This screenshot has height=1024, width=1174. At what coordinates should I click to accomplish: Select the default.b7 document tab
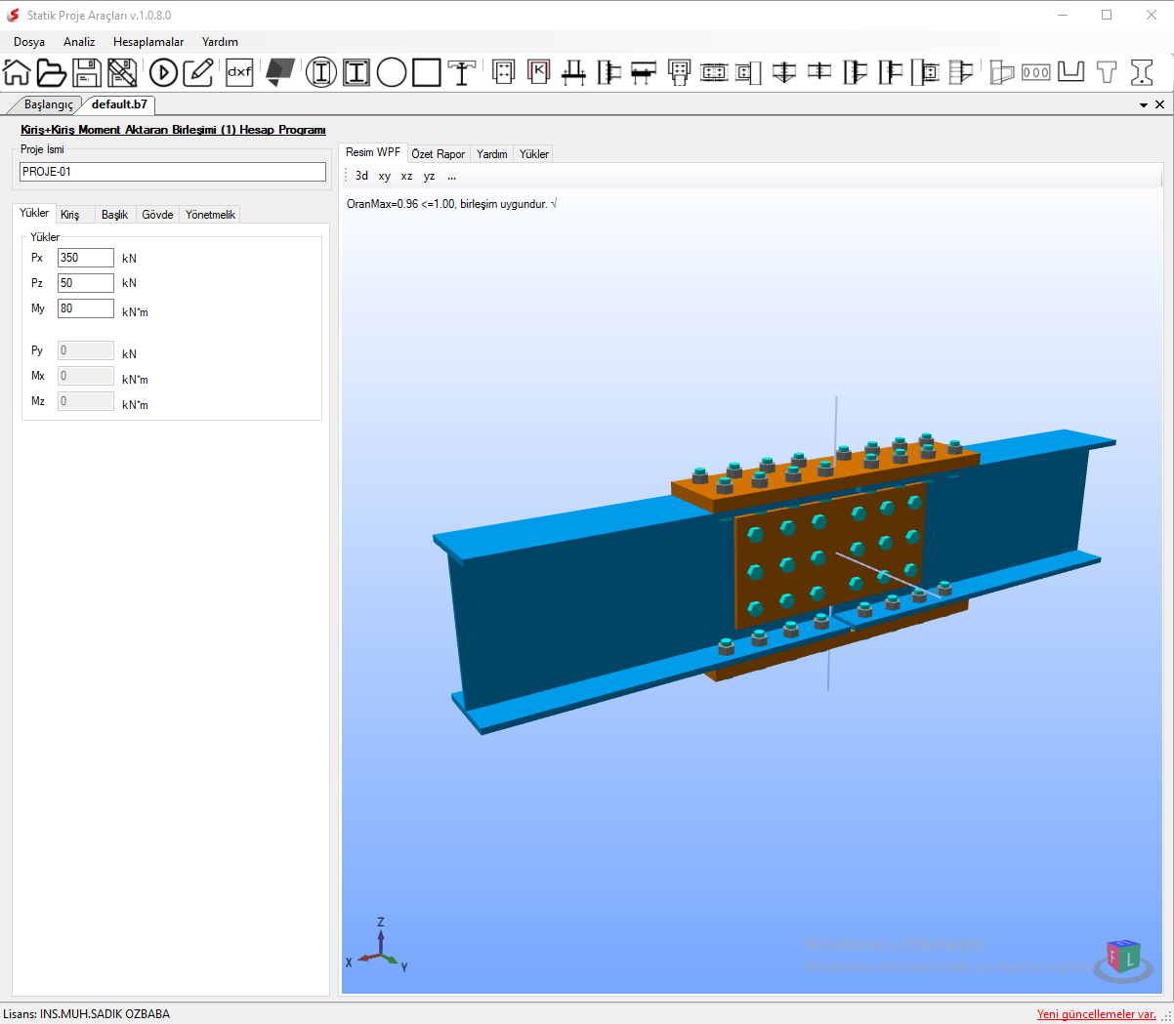click(119, 104)
